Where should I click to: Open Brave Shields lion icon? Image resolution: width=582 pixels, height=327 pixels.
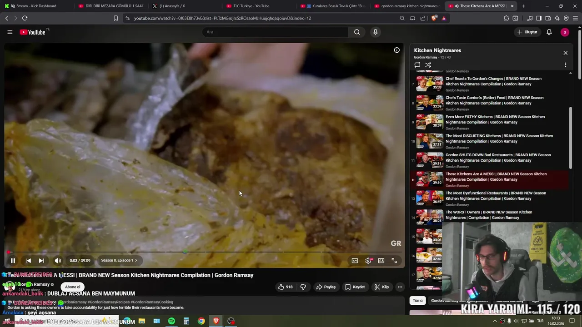point(434,18)
